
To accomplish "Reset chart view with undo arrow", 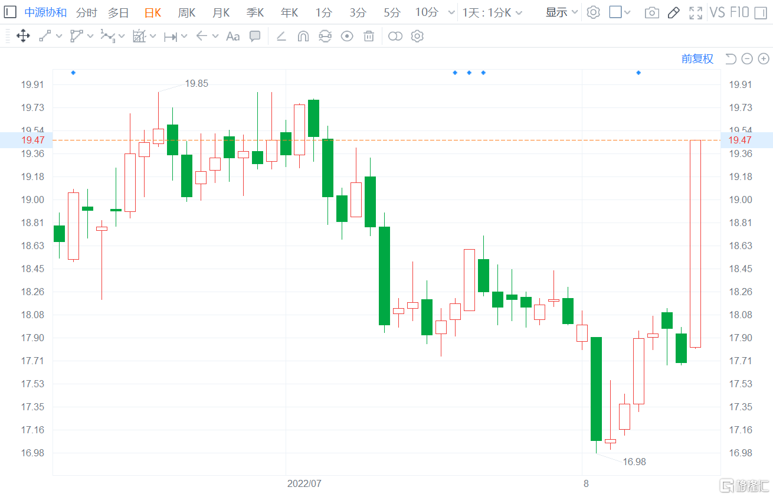I will click(731, 58).
